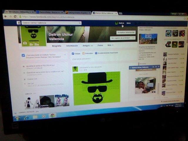Click the Amigos heading in the left column

[29, 94]
